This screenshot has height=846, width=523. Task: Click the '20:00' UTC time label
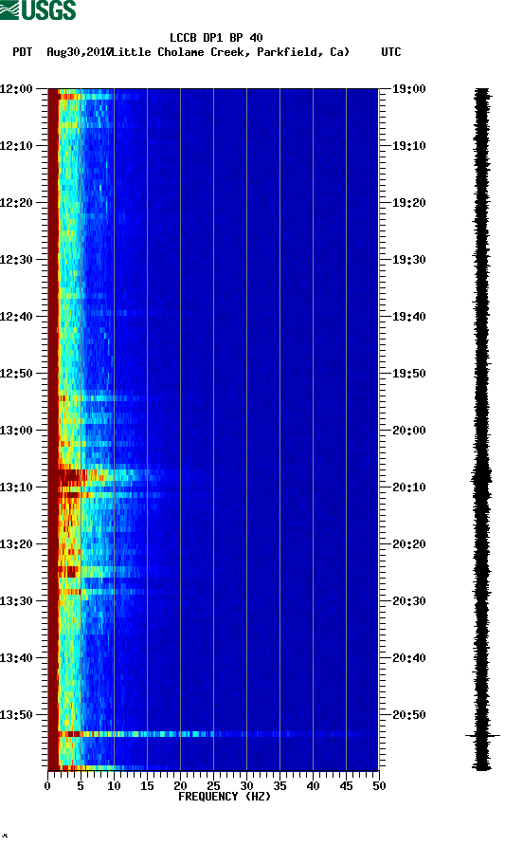[x=408, y=430]
